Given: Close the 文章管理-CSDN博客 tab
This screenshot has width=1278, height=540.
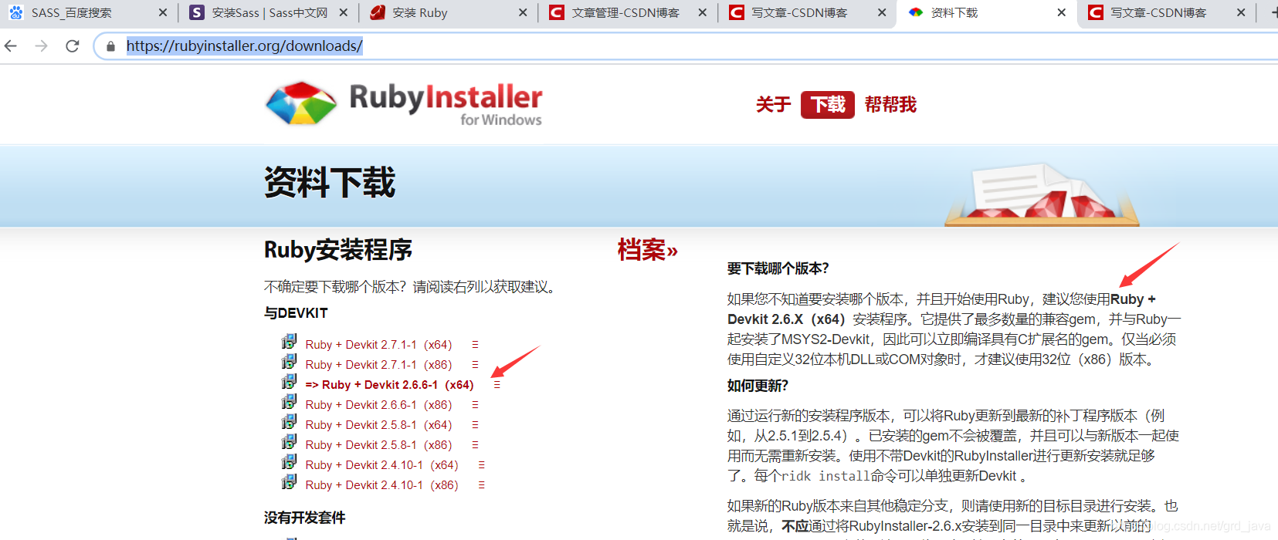Looking at the screenshot, I should pyautogui.click(x=702, y=13).
